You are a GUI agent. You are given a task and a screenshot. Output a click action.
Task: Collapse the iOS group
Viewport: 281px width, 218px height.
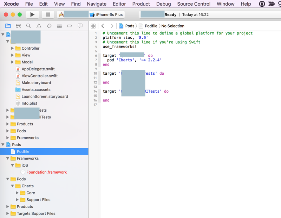(12, 165)
